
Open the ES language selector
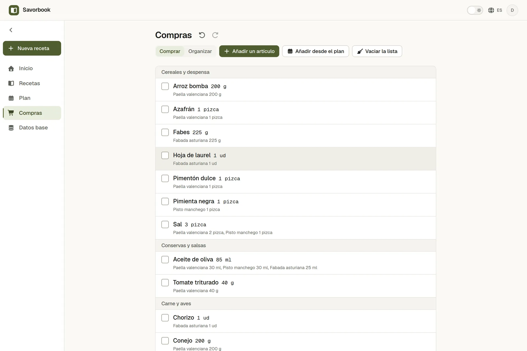495,10
